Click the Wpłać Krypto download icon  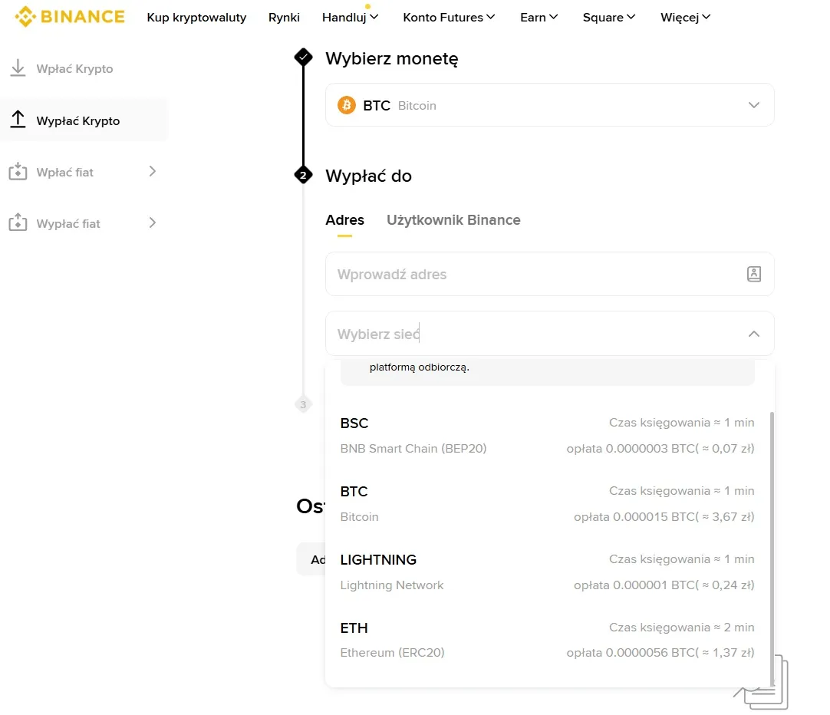[18, 68]
